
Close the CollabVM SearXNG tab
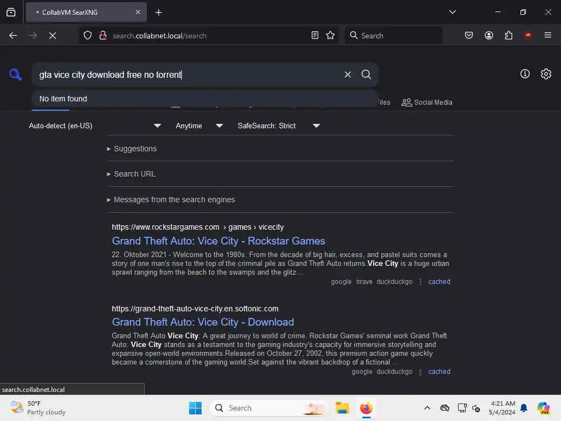[x=138, y=12]
